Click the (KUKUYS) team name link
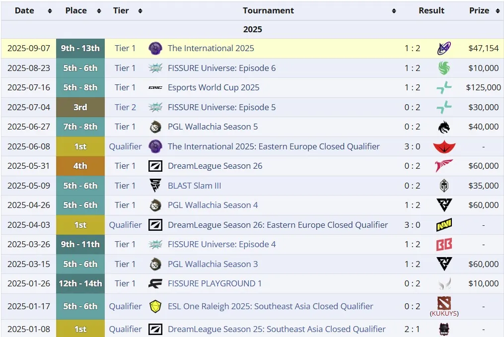This screenshot has height=337, width=504. (444, 314)
